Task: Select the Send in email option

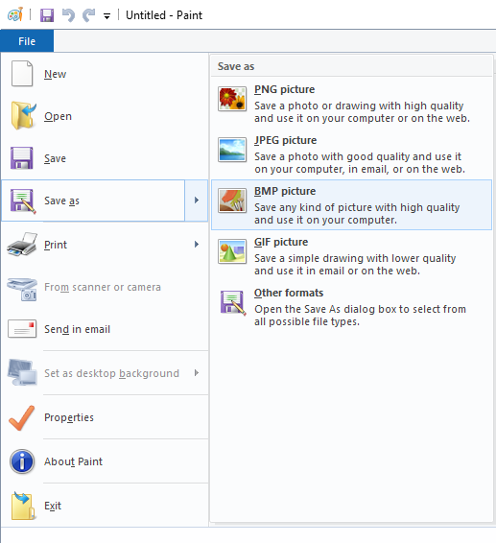Action: [x=105, y=329]
